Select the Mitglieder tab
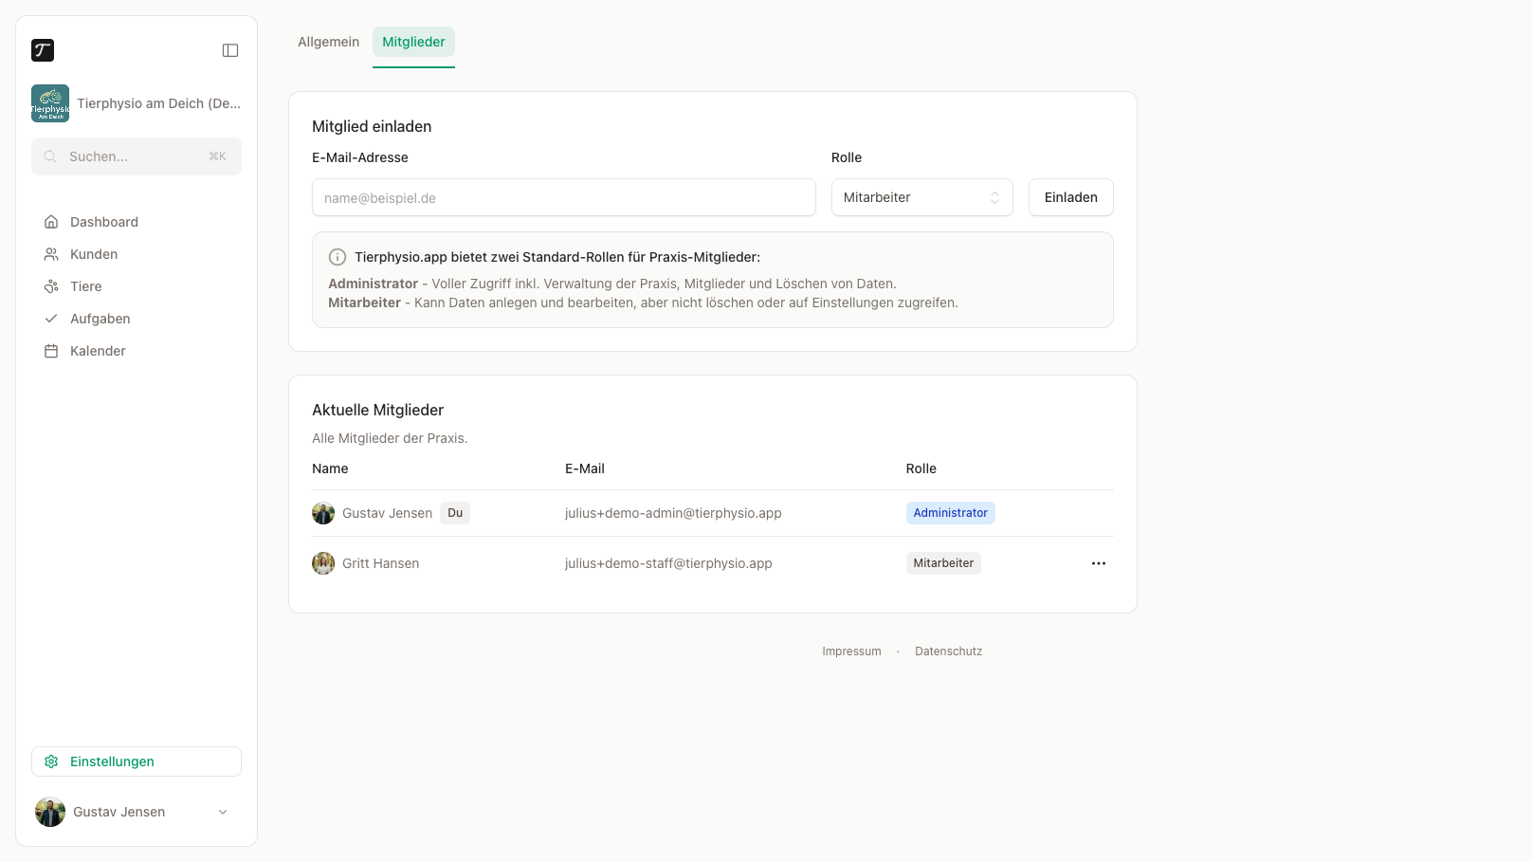 pos(413,42)
